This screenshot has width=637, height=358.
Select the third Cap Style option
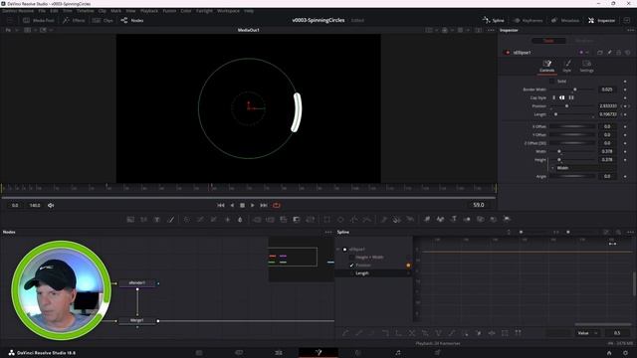point(571,97)
